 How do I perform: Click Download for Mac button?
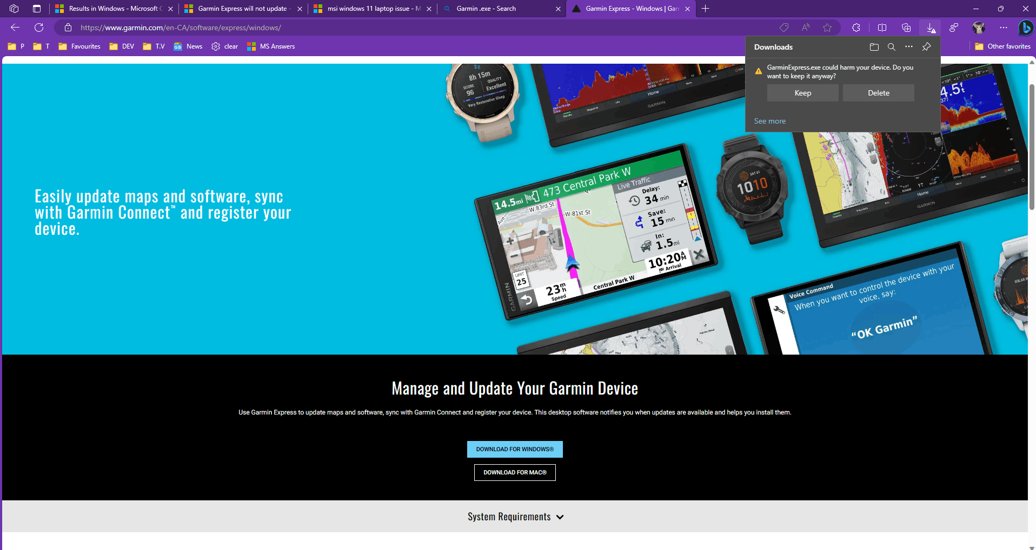(x=515, y=472)
